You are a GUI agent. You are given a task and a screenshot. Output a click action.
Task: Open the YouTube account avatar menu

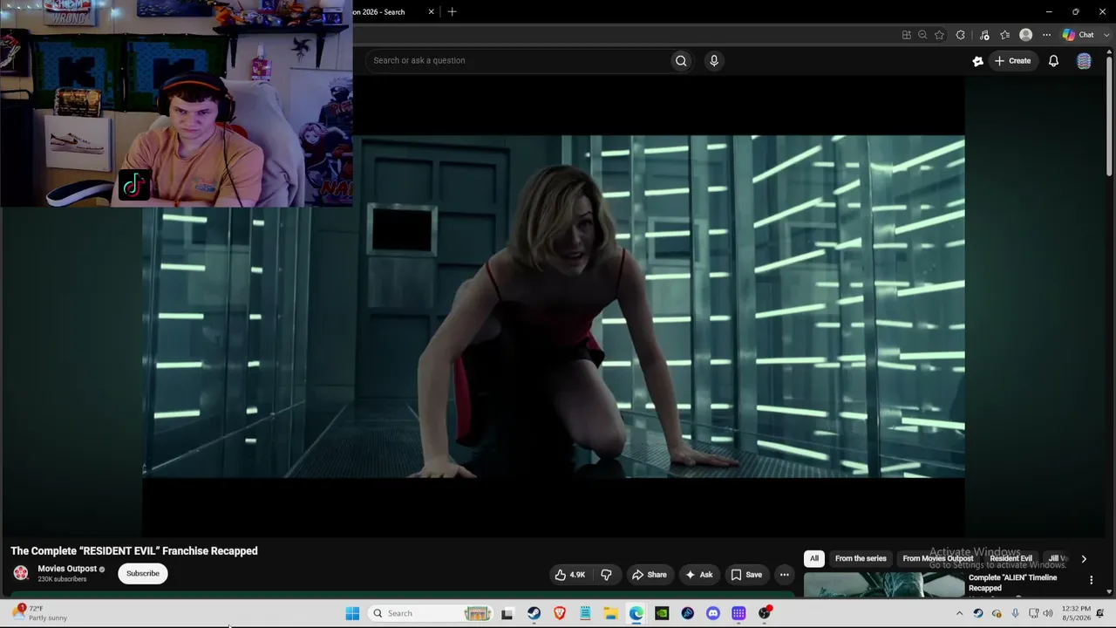[1084, 60]
